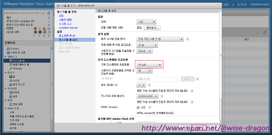
Task: Click the help icon in the dialog title bar
Action: coord(218,5)
